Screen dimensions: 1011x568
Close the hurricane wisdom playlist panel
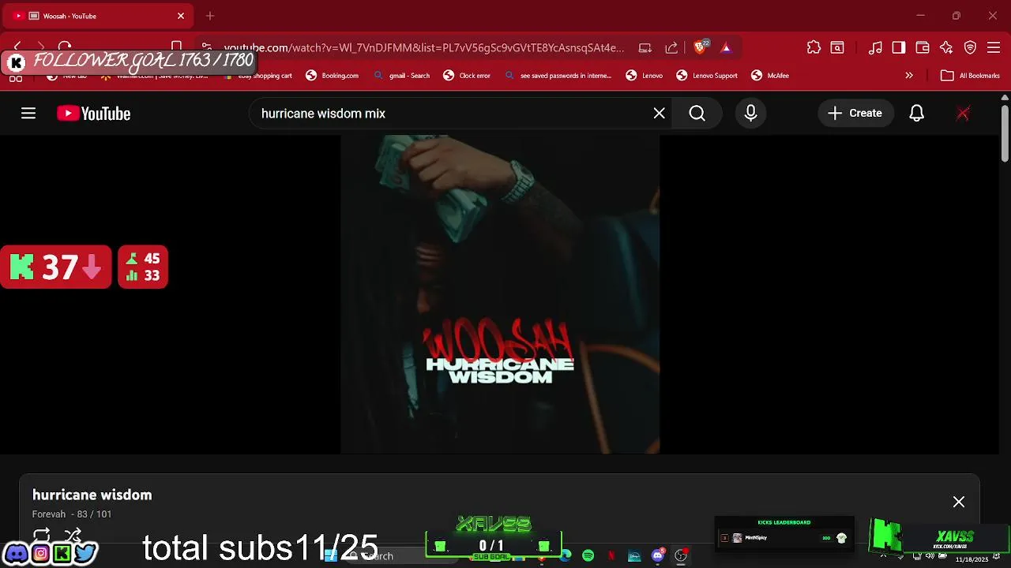click(958, 502)
